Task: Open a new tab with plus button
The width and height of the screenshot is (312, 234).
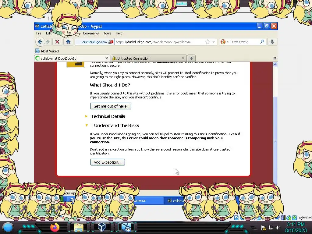Action: (x=191, y=58)
